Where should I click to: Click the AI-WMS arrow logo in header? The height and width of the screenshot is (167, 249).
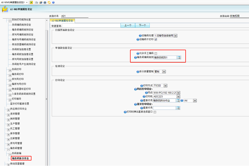point(5,9)
